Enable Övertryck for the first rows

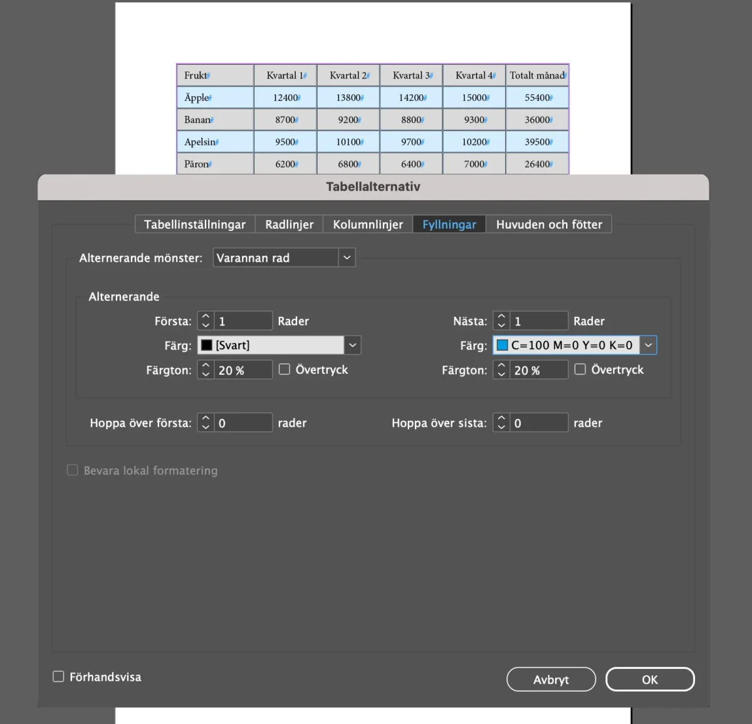pyautogui.click(x=285, y=370)
